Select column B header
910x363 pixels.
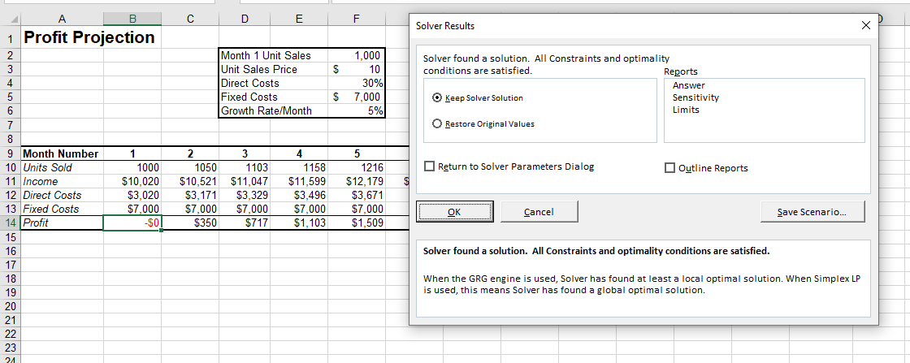[x=132, y=19]
